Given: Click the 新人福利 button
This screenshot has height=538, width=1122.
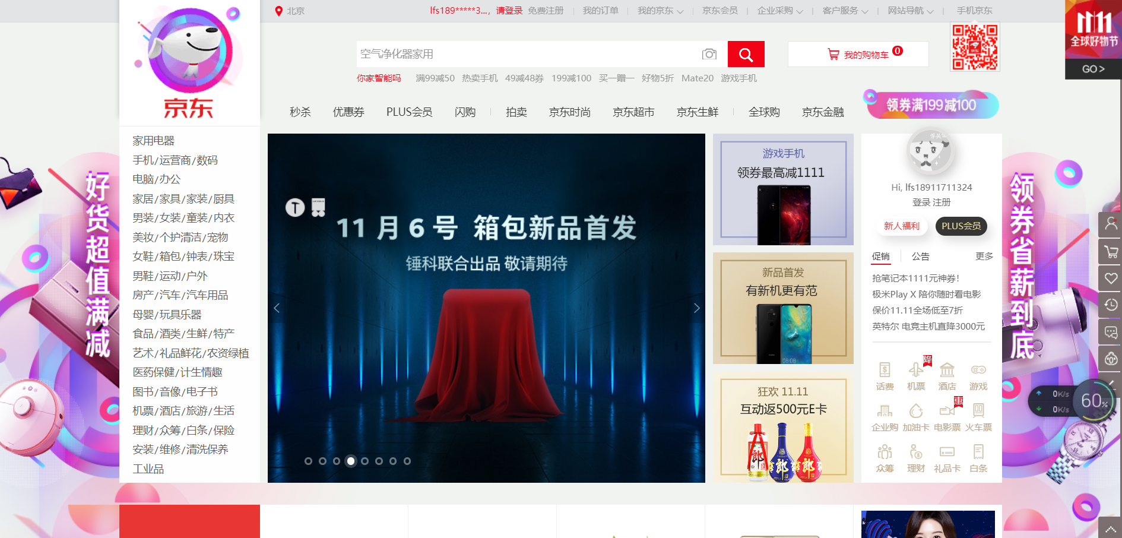Looking at the screenshot, I should pyautogui.click(x=901, y=226).
